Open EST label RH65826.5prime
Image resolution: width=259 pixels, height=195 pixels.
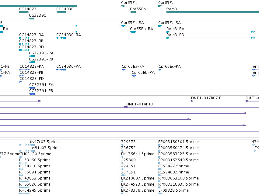point(35,185)
